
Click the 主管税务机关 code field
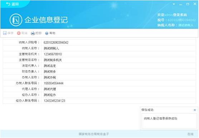point(118,54)
